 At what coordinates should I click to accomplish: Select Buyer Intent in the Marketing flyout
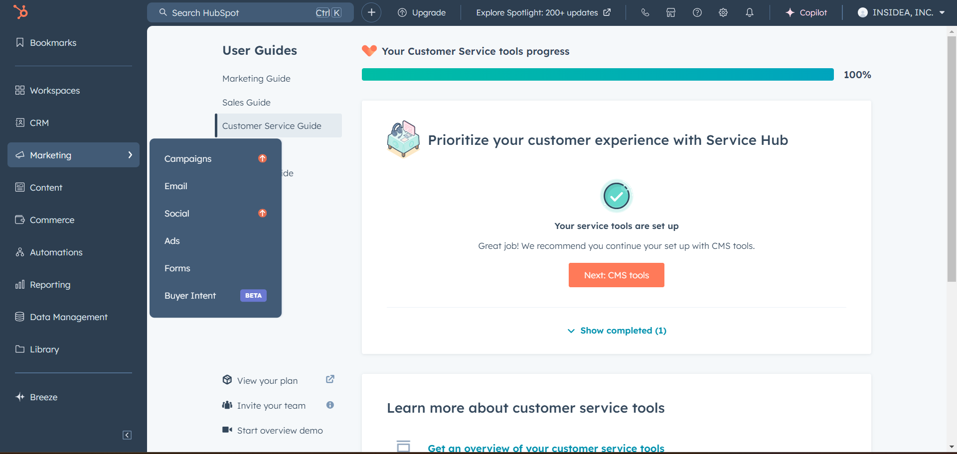(190, 296)
